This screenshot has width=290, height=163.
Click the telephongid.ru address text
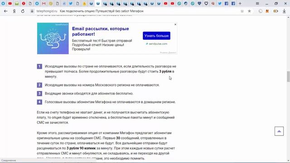point(47,11)
